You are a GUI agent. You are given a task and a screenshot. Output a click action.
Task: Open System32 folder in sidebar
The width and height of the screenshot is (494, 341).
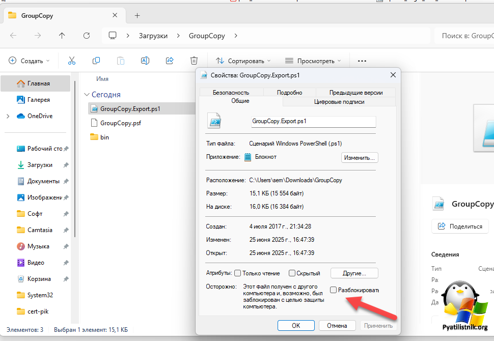click(35, 295)
